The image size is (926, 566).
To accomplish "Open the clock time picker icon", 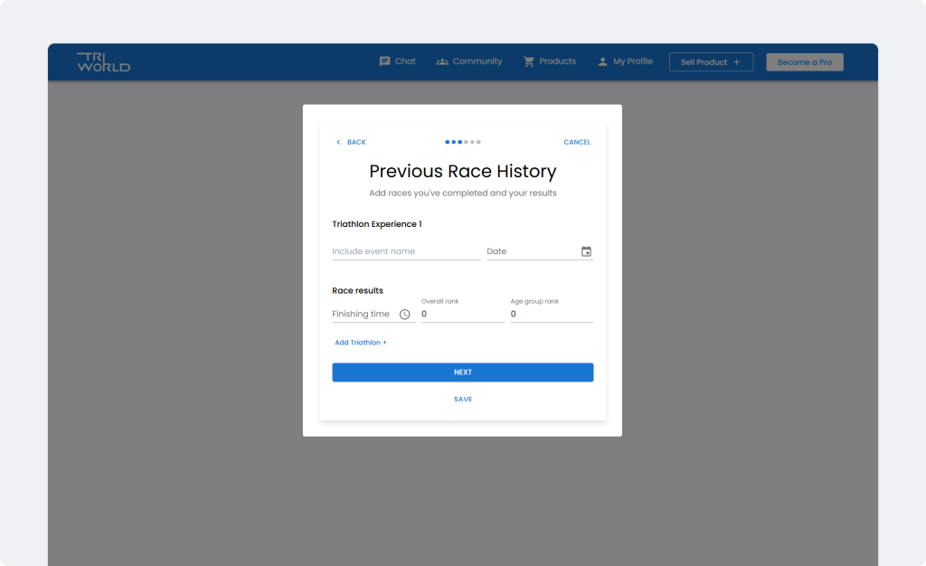I will pyautogui.click(x=405, y=315).
